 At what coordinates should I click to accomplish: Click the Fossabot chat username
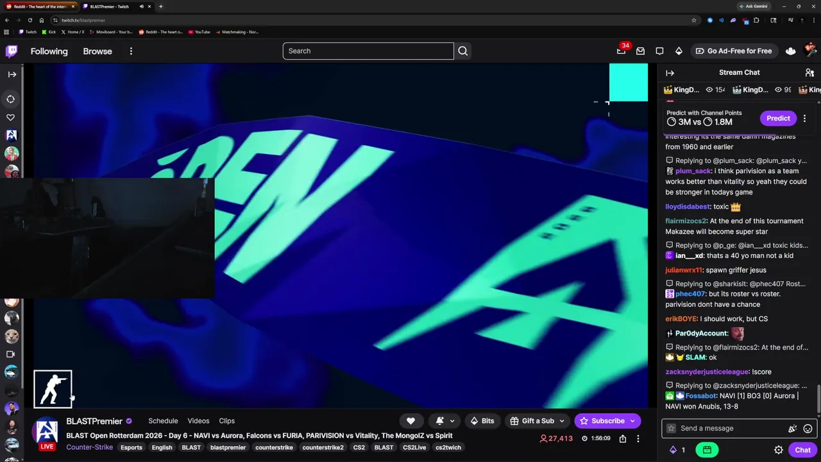700,396
